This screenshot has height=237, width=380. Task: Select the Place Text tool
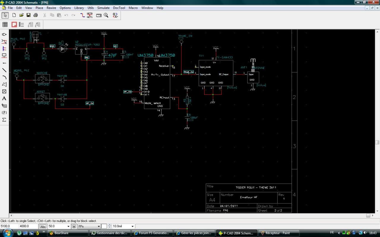4,98
